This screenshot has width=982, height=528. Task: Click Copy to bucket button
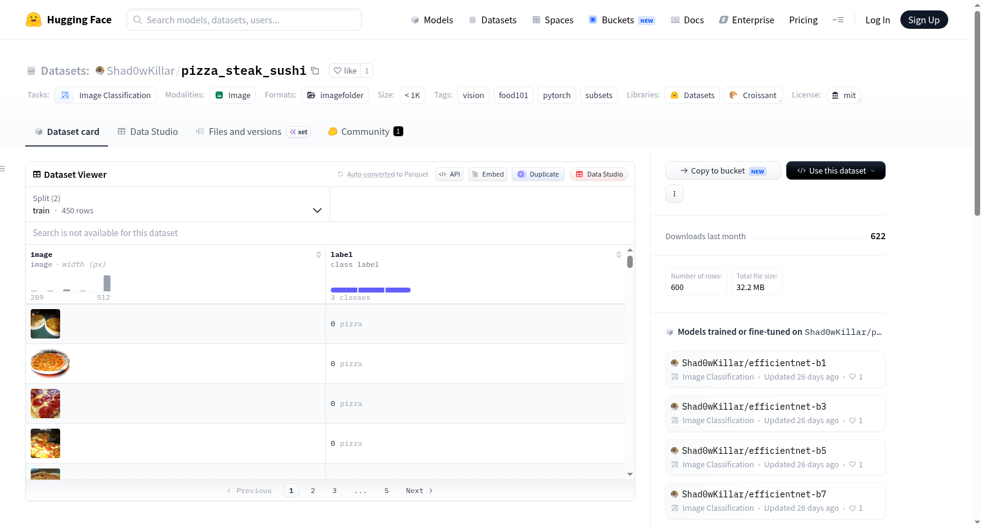tap(723, 170)
